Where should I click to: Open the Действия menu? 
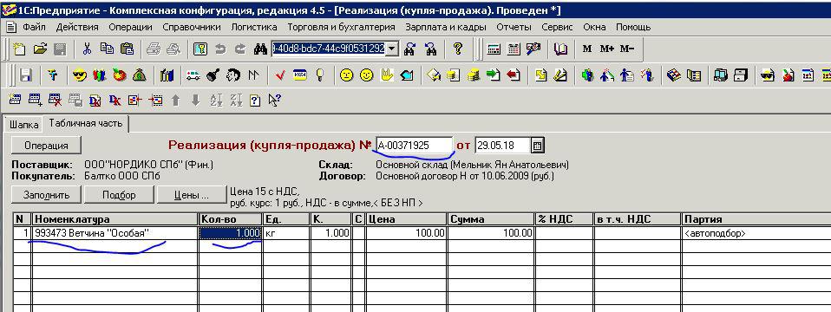(77, 27)
